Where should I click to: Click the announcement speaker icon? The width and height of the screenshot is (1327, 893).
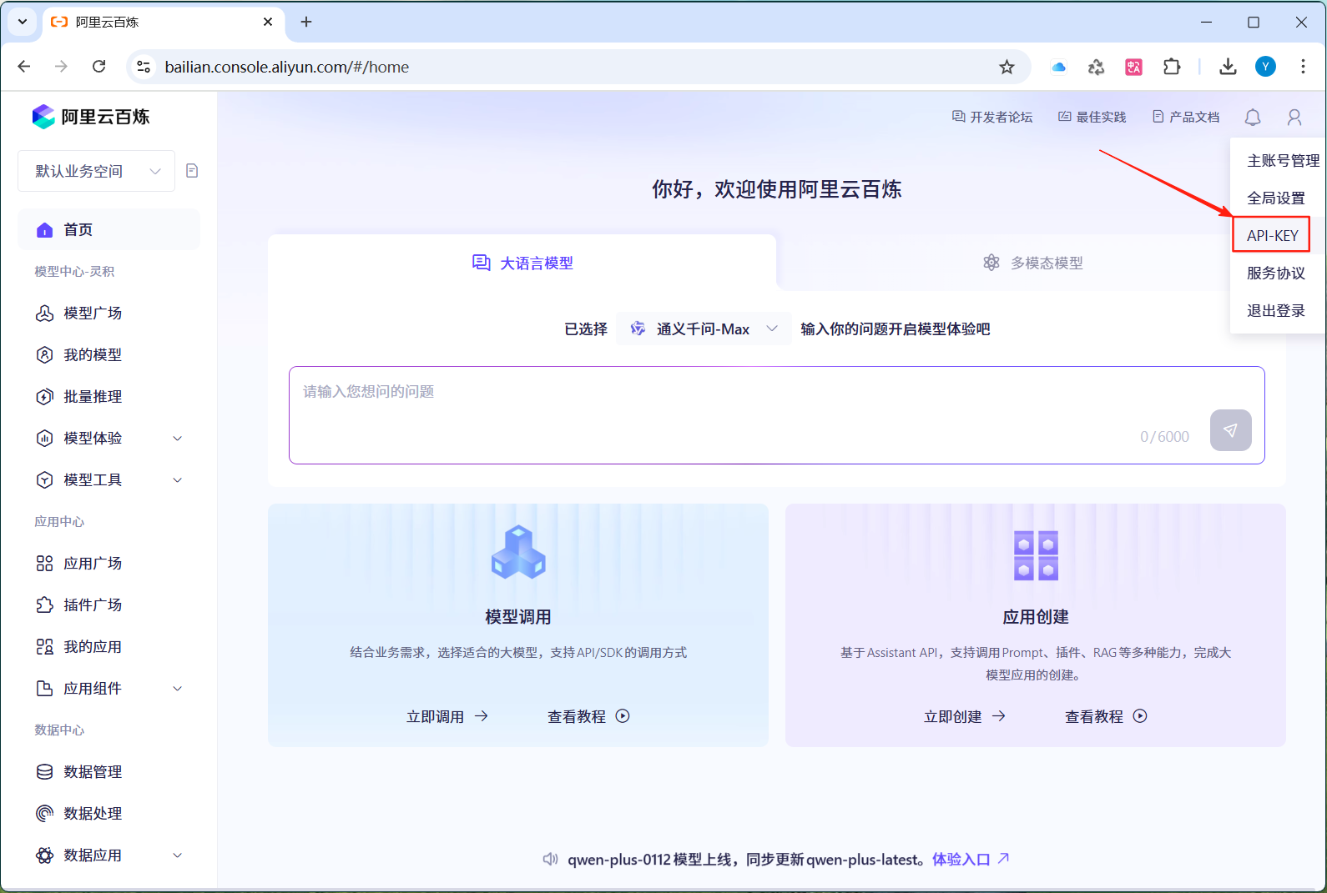point(550,860)
